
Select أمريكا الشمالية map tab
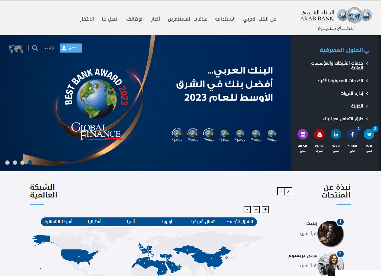pyautogui.click(x=58, y=222)
